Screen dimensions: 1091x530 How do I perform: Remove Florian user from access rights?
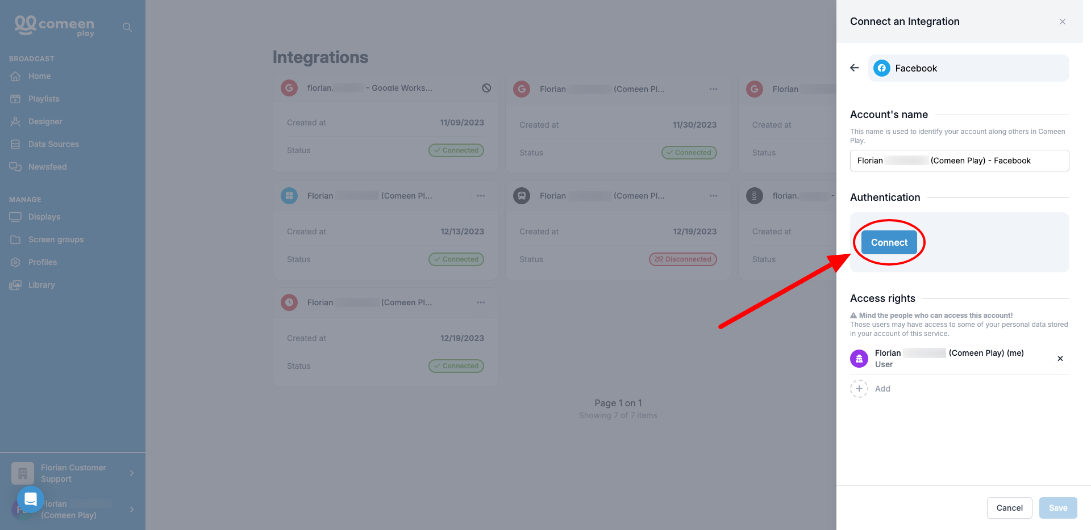point(1060,359)
